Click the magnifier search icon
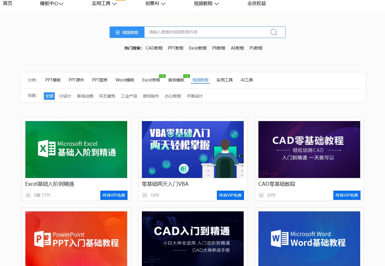385x266 pixels. pos(273,32)
